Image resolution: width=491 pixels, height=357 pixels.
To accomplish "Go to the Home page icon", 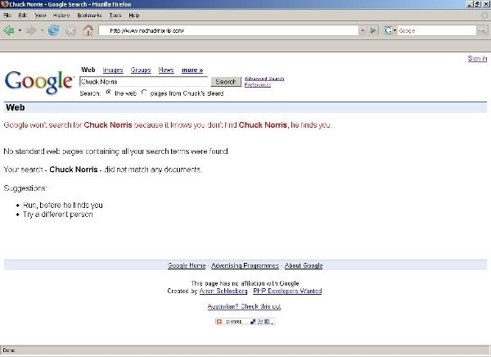I will coord(88,30).
